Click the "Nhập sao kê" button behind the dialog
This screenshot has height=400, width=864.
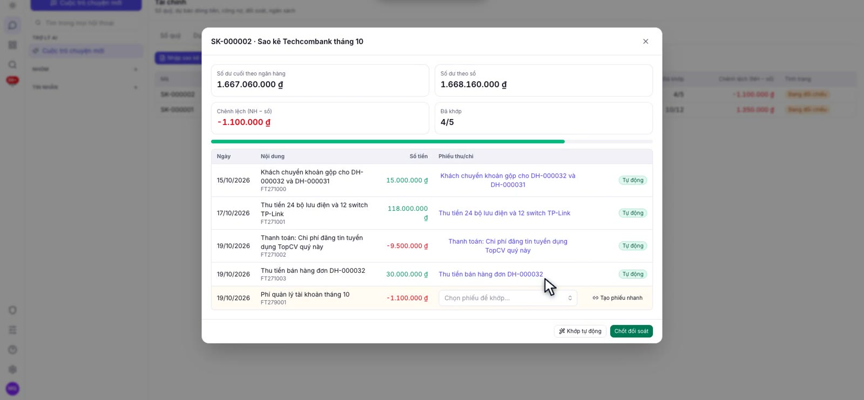(x=178, y=58)
